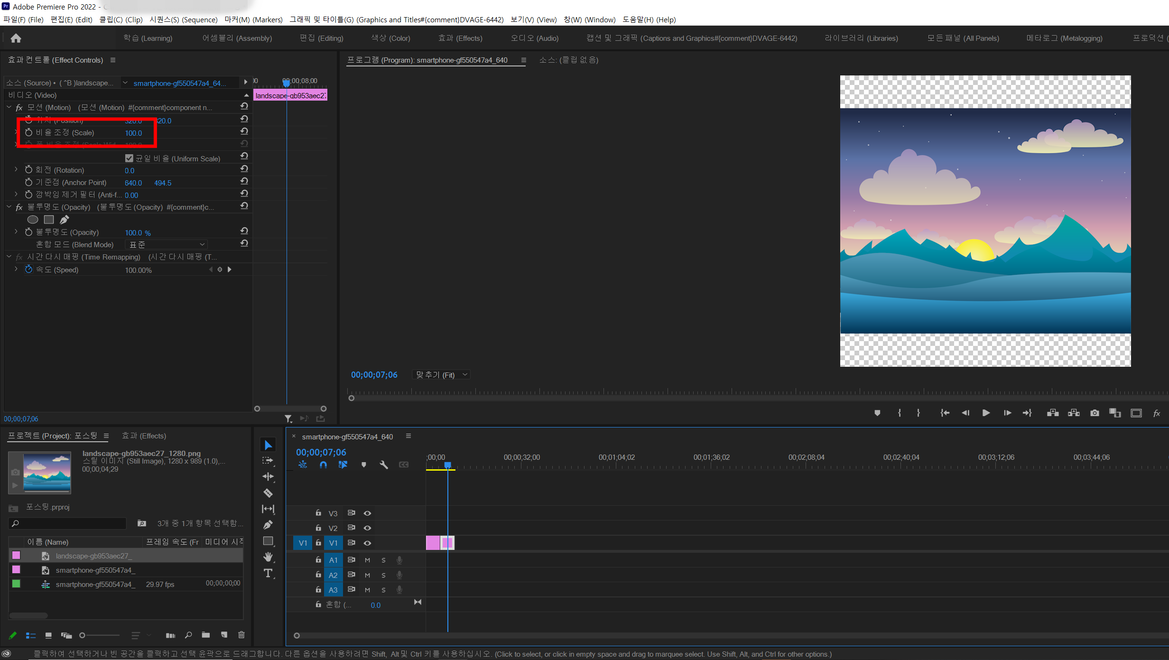Select the Ripple Edit tool
Viewport: 1169px width, 660px height.
pos(268,476)
